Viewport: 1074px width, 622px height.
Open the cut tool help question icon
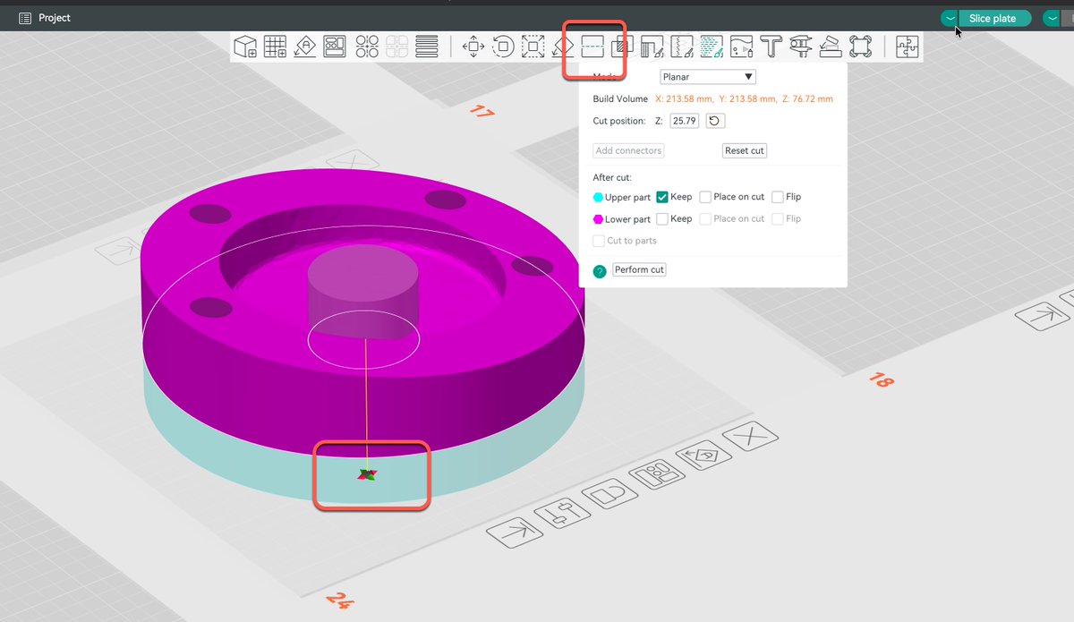pyautogui.click(x=600, y=270)
